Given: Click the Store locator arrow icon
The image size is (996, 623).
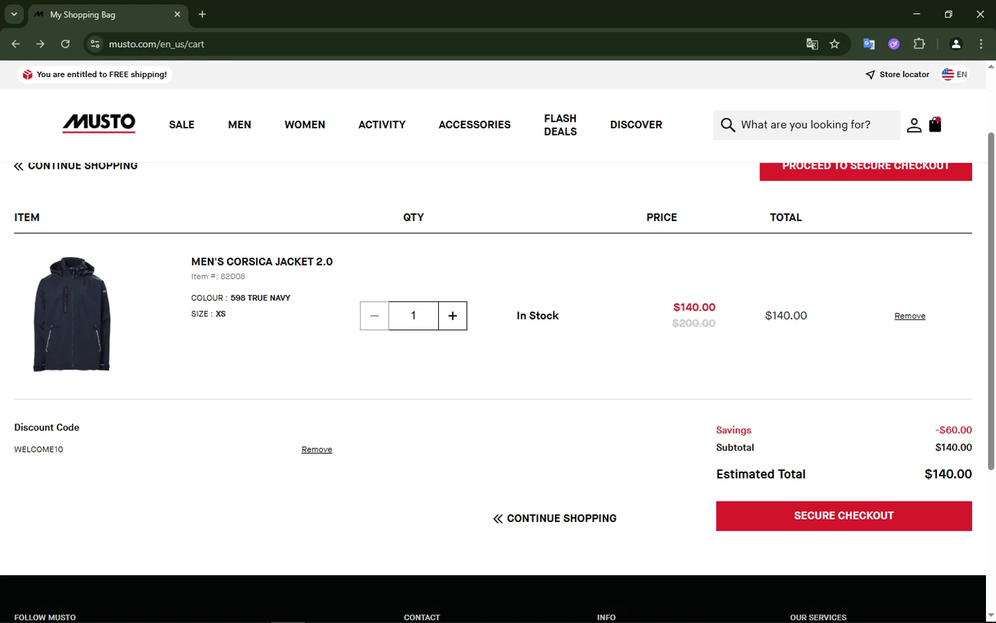Looking at the screenshot, I should pyautogui.click(x=870, y=74).
